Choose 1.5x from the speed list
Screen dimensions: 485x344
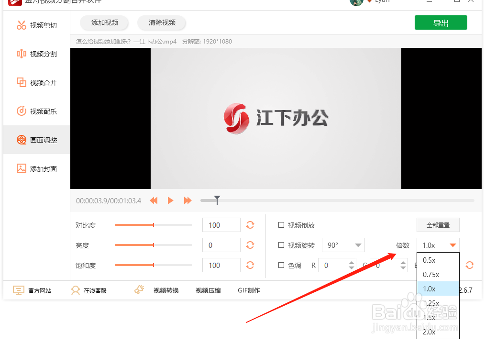pyautogui.click(x=438, y=317)
